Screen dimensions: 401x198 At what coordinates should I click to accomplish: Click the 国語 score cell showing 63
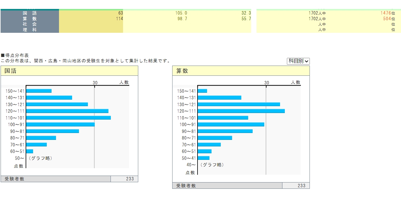(120, 13)
